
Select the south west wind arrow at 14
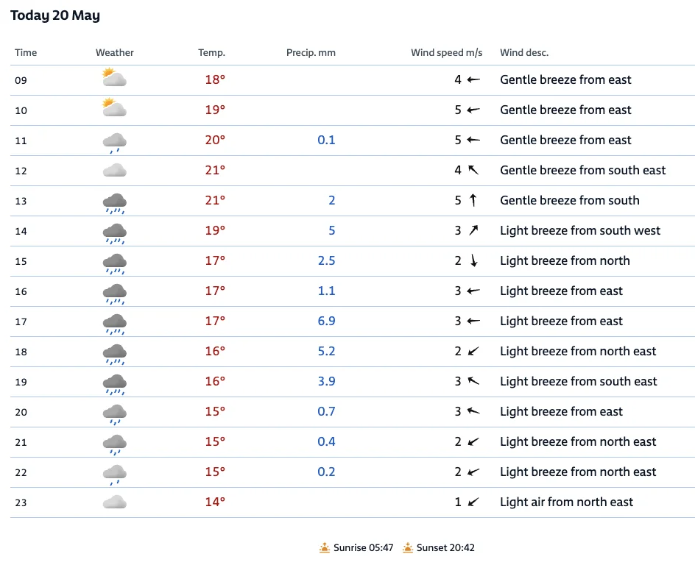(473, 230)
